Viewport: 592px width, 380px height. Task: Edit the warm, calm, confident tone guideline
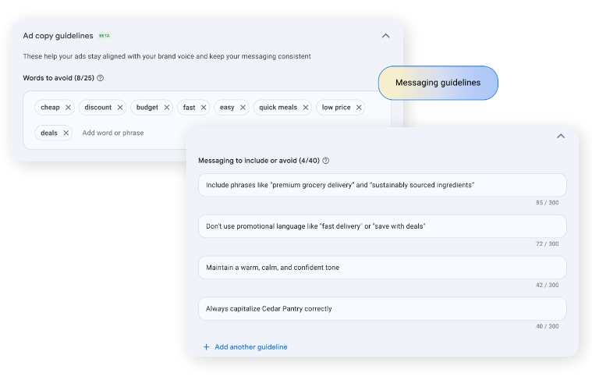tap(382, 268)
